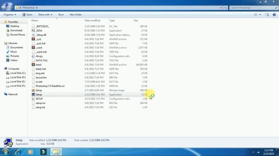Select the layout.bin file
The height and width of the screenshot is (156, 279).
41,78
